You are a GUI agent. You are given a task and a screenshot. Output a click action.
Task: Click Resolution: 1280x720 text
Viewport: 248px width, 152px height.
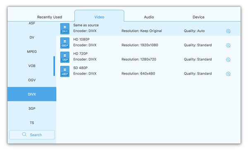point(139,59)
